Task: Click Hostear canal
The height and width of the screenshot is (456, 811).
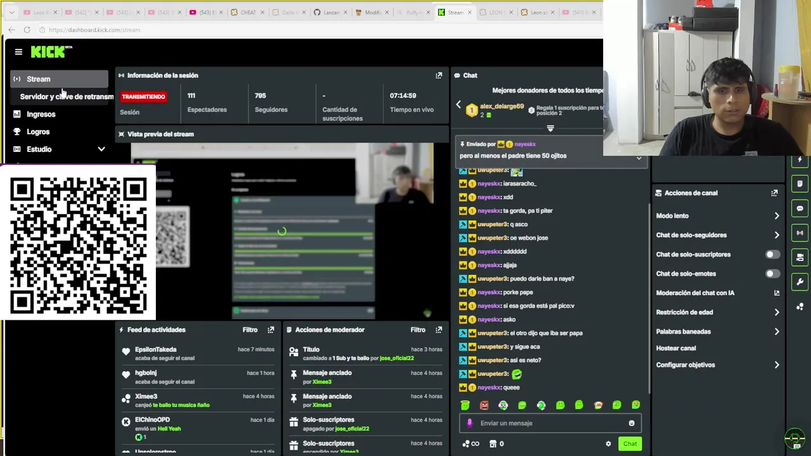Action: (x=676, y=348)
